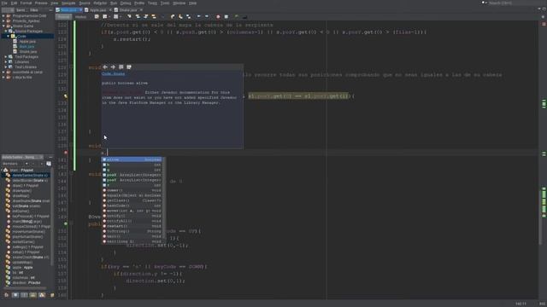This screenshot has height=307, width=547.
Task: Toggle Show Static Members in Navigator
Action: click(24, 295)
